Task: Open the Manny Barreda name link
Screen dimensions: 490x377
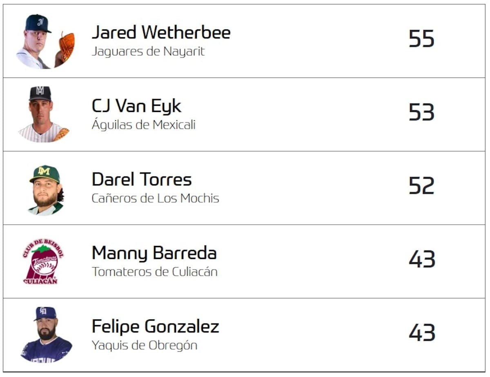Action: point(154,253)
